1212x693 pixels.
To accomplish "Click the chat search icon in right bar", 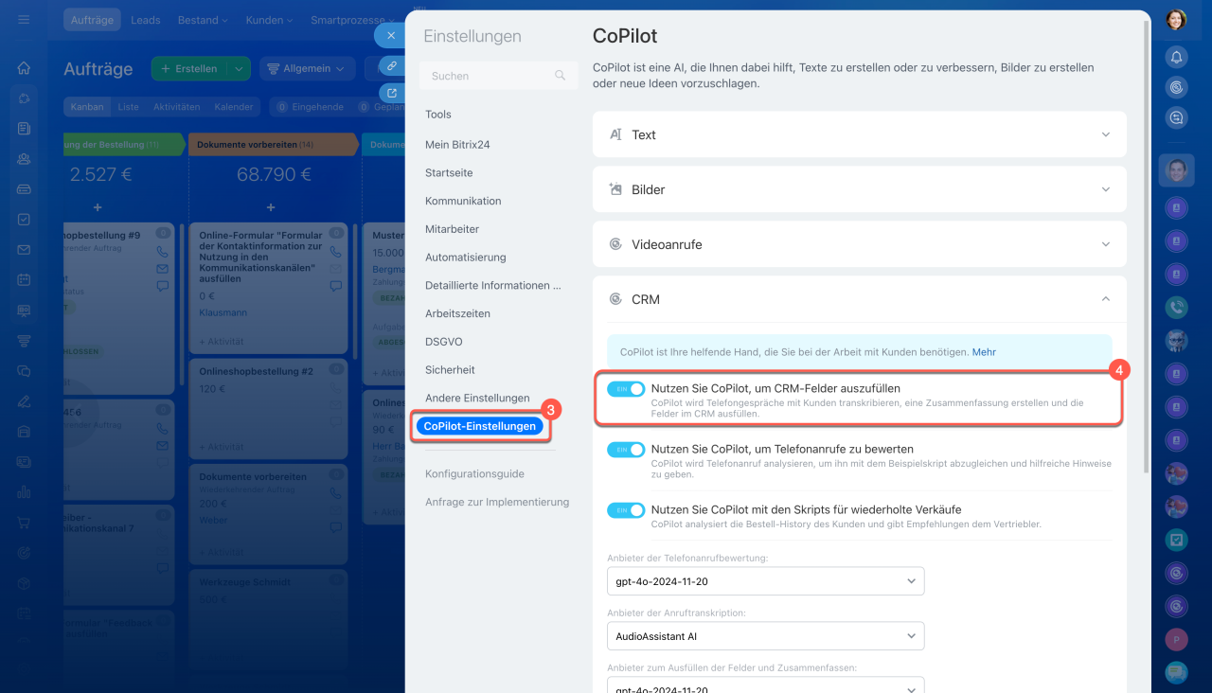I will (x=1176, y=117).
